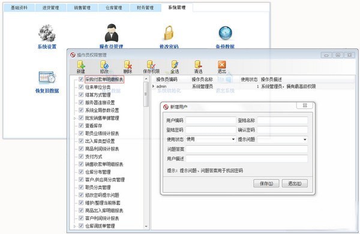Open 操作员管理 person icon in main window

(x=112, y=33)
